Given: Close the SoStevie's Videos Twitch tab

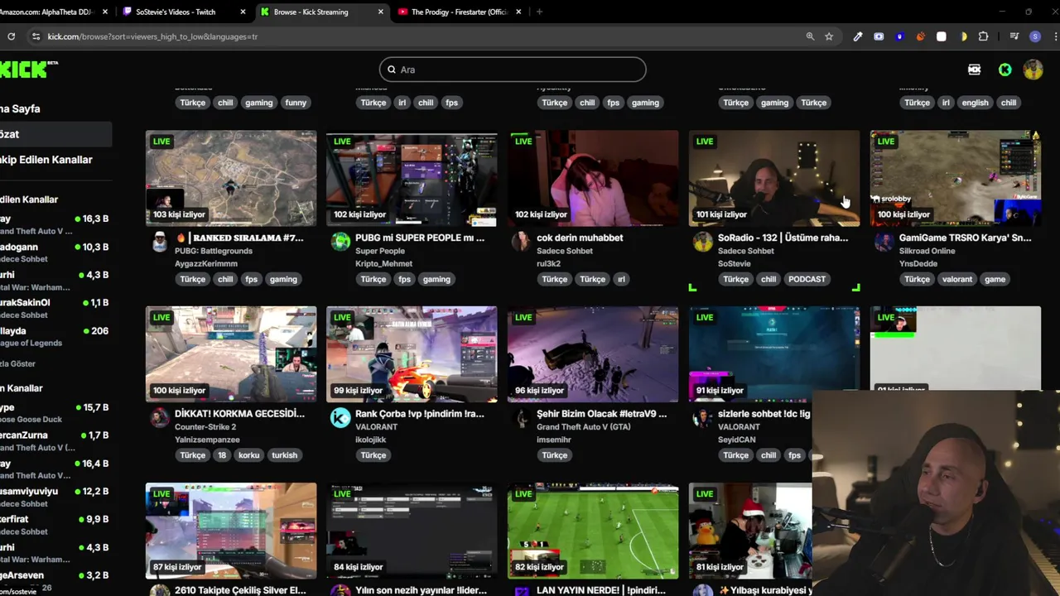Looking at the screenshot, I should (x=243, y=12).
